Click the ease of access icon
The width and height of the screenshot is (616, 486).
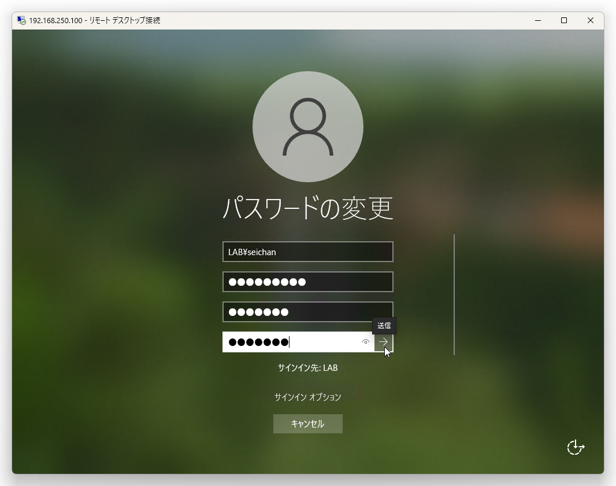576,447
